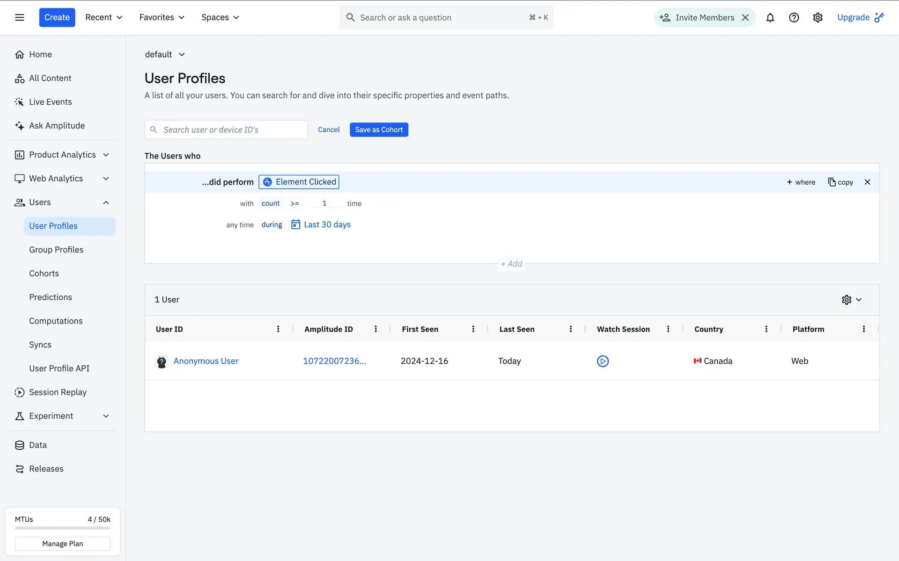Open the Recent menu
The width and height of the screenshot is (899, 561).
coord(103,17)
